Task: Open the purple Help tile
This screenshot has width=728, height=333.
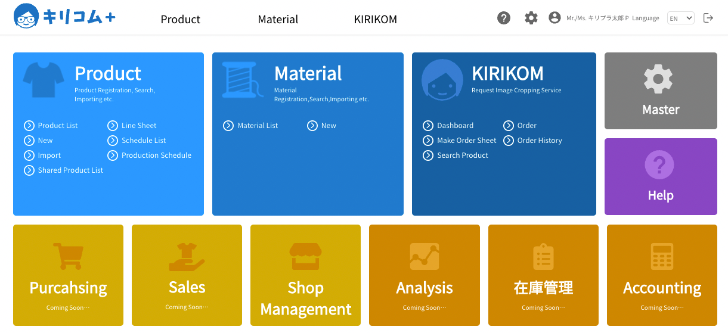Action: [x=661, y=176]
